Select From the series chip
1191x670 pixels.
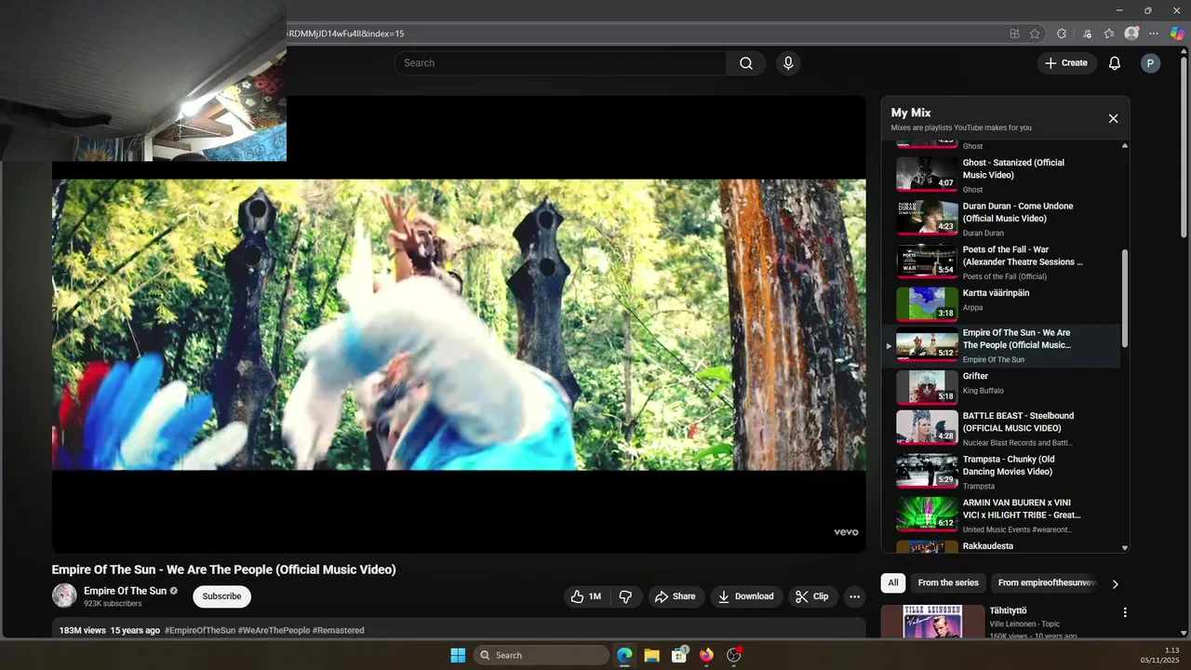(948, 583)
